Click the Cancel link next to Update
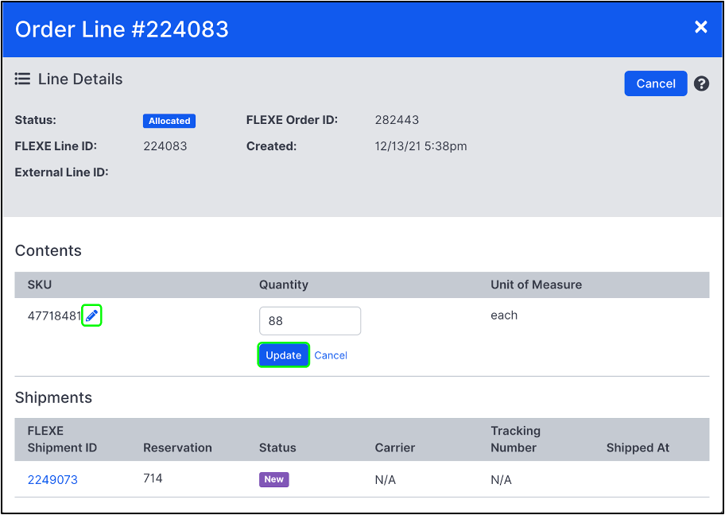This screenshot has width=725, height=515. (331, 355)
